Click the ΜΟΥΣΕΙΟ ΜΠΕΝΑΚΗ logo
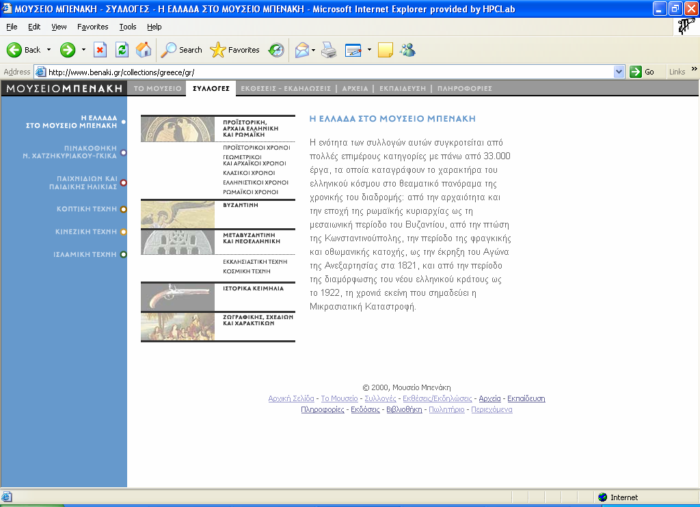 click(x=64, y=88)
